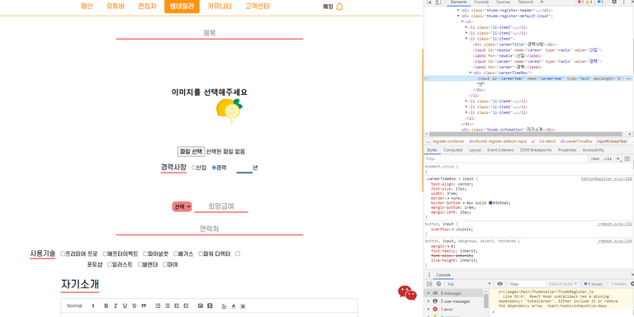
Task: Apply ordered list formatting
Action: 158,306
